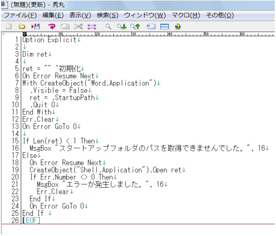Open Help with the question mark icon
The width and height of the screenshot is (276, 236).
[178, 27]
